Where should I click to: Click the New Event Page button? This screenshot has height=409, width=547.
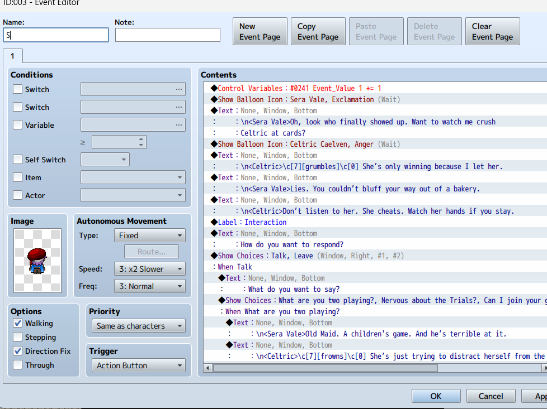pyautogui.click(x=260, y=32)
